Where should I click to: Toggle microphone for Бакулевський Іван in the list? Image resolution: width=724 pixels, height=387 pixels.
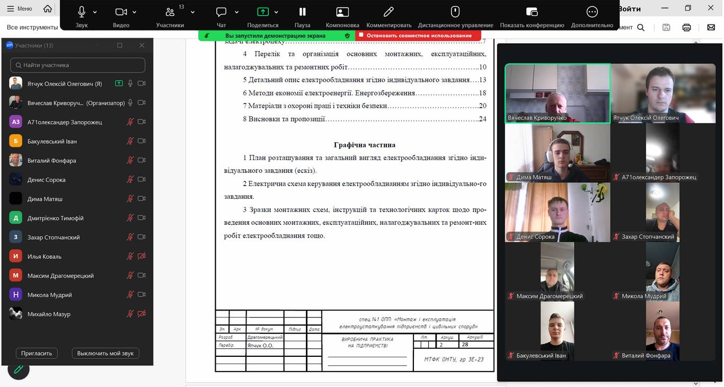(130, 142)
